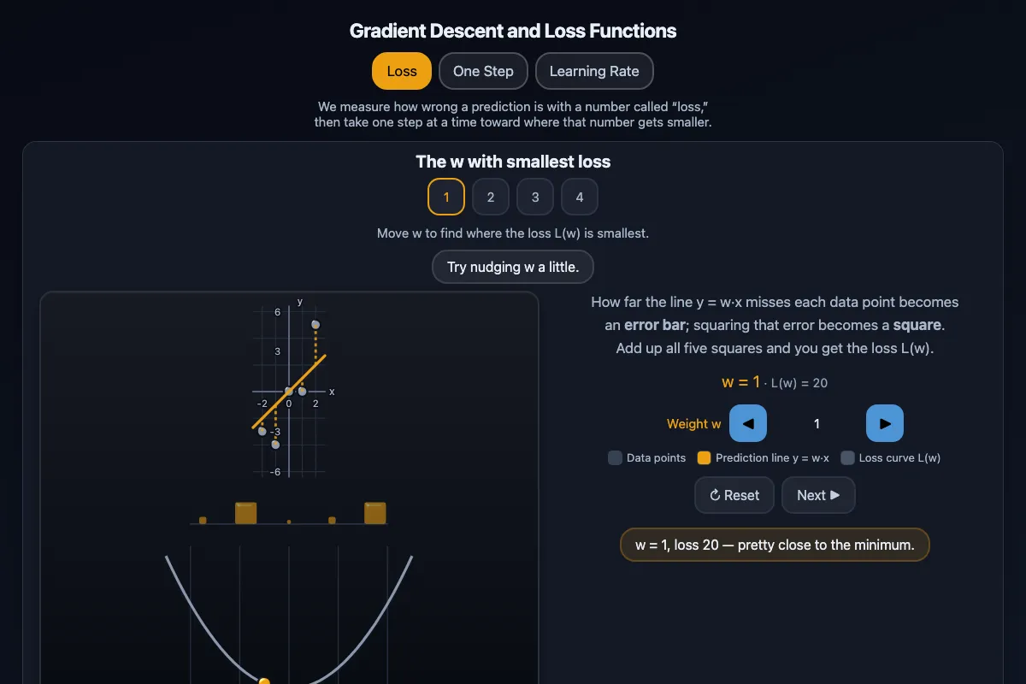Viewport: 1026px width, 684px height.
Task: Click the large left loss square
Action: pos(246,513)
